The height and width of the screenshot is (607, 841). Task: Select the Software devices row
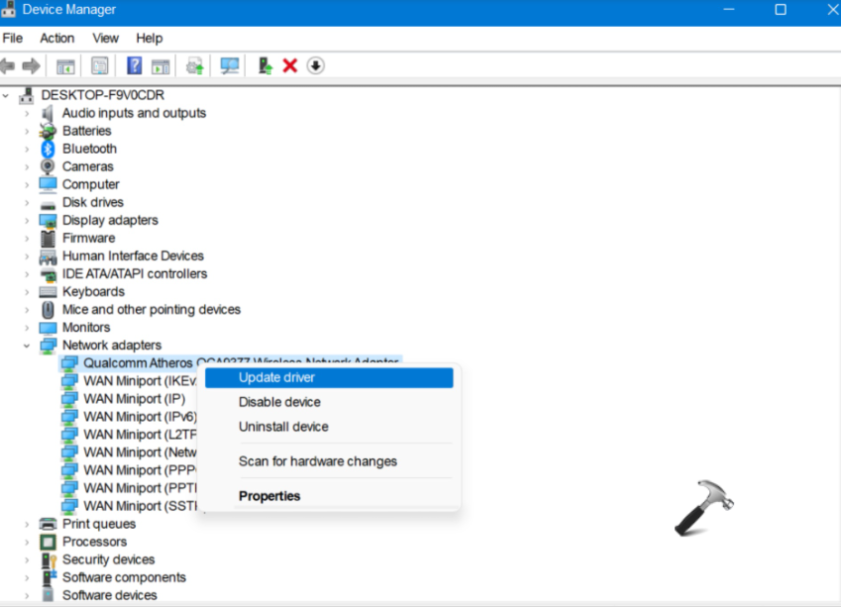(x=109, y=595)
